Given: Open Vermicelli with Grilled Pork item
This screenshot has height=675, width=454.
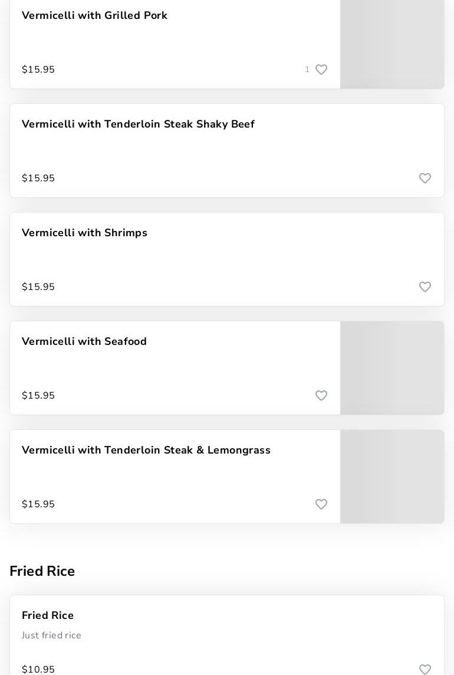Looking at the screenshot, I should (x=94, y=16).
